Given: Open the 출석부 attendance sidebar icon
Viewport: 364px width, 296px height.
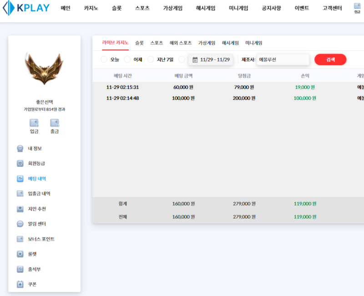Looking at the screenshot, I should 19,269.
